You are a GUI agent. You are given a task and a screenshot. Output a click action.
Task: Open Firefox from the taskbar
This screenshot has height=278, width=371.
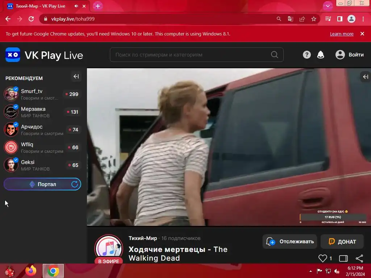point(31,271)
